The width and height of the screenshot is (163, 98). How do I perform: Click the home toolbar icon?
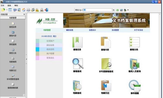[24, 10]
